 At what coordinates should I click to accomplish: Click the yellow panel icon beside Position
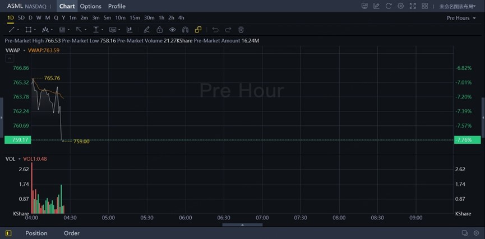[x=8, y=233]
